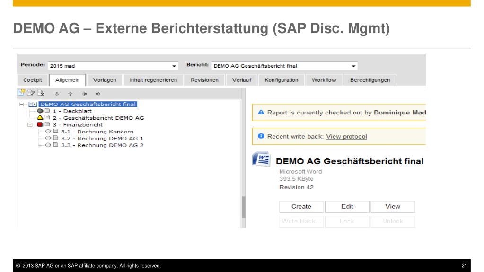Image resolution: width=484 pixels, height=272 pixels.
Task: Click red square status icon of Finanzbericht
Action: (40, 124)
